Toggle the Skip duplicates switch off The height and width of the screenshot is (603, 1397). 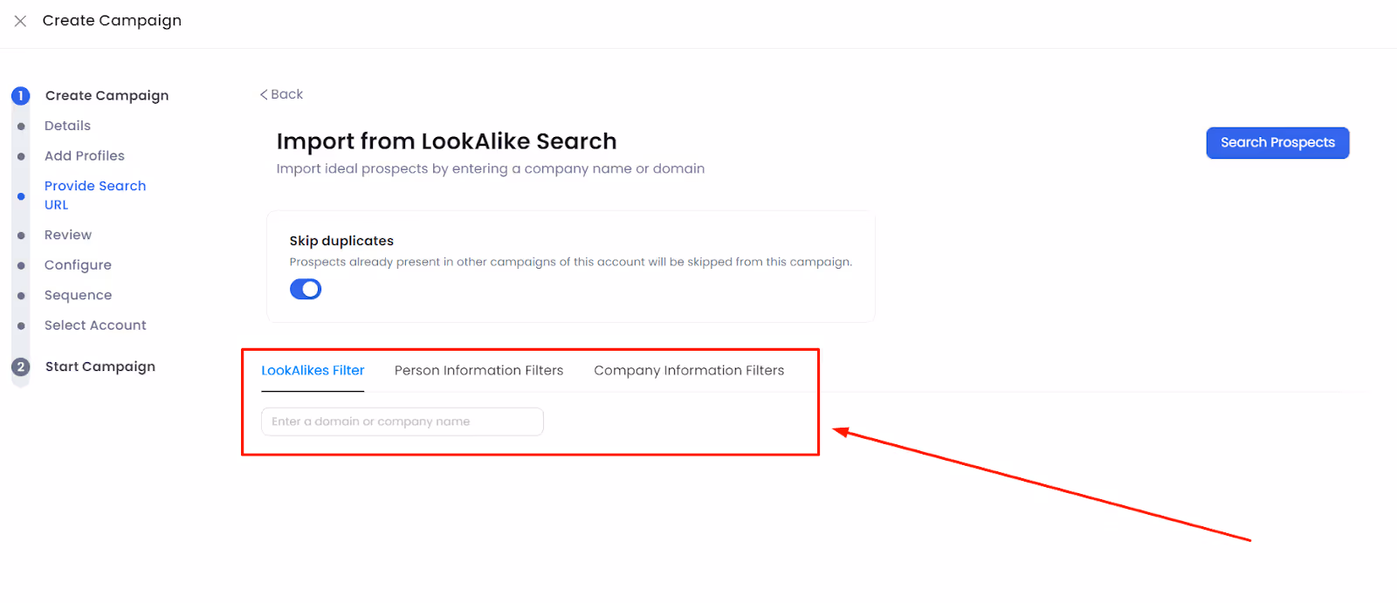click(305, 288)
